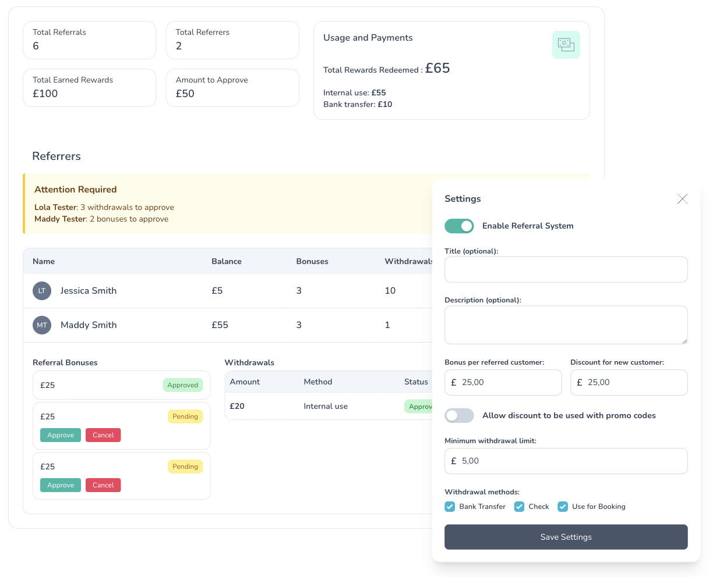
Task: Click the Discount for new customer field
Action: coord(629,382)
